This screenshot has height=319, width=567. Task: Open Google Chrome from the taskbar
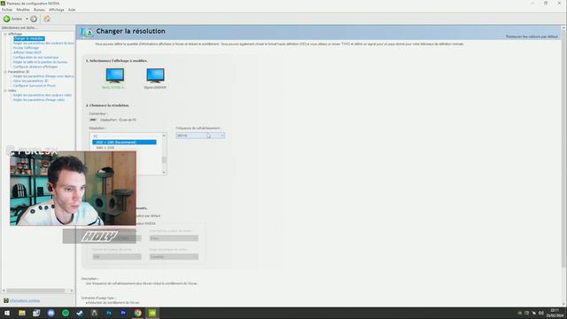138,313
